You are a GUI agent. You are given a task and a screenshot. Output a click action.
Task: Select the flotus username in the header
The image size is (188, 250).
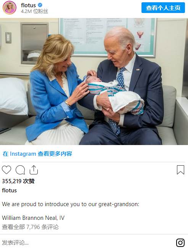28,5
